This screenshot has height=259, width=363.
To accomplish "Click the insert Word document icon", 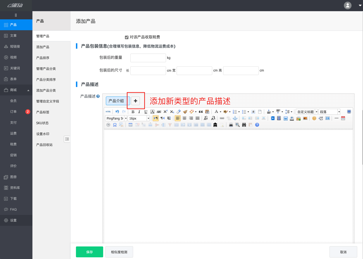I will click(x=285, y=118).
